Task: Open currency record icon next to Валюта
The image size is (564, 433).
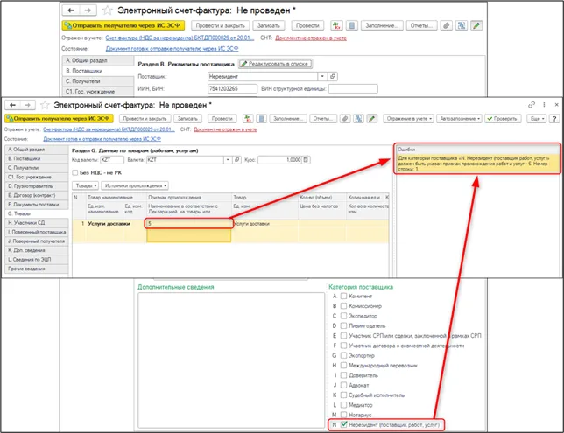Action: point(236,160)
